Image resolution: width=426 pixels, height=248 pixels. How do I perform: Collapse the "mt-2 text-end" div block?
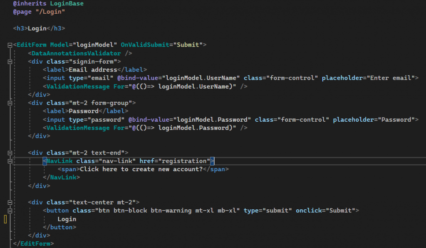(10, 153)
